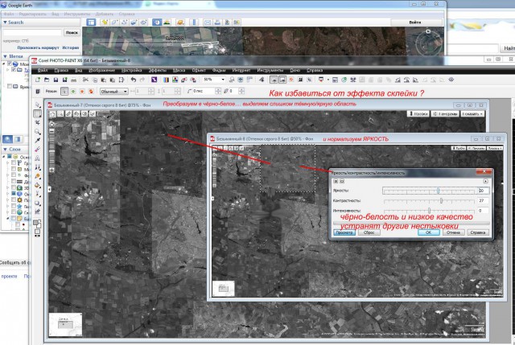
Task: Select the Eraser tool in Corel toolbox
Action: coord(38,150)
